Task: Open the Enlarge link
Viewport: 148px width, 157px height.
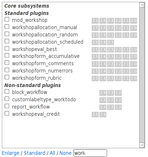Action: [x=11, y=153]
